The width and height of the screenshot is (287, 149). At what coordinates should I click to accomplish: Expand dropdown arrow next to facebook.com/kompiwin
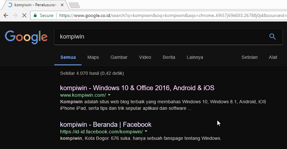pos(146,131)
